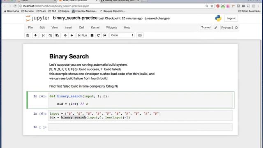Image resolution: width=263 pixels, height=148 pixels.
Task: Open the Kernel menu
Action: click(95, 28)
